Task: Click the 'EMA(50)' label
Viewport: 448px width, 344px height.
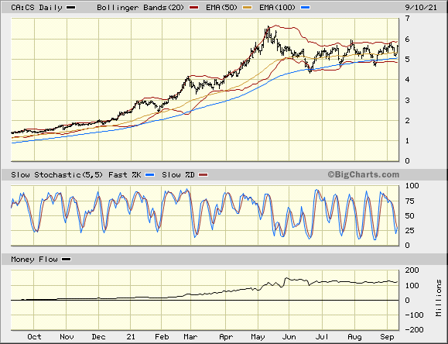Action: [222, 8]
